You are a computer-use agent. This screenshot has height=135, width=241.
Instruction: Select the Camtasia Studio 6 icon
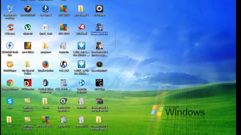(27, 120)
